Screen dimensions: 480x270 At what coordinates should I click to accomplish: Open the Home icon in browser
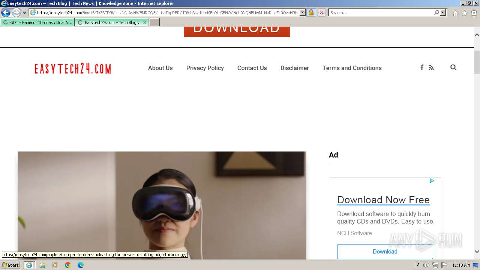coord(455,13)
